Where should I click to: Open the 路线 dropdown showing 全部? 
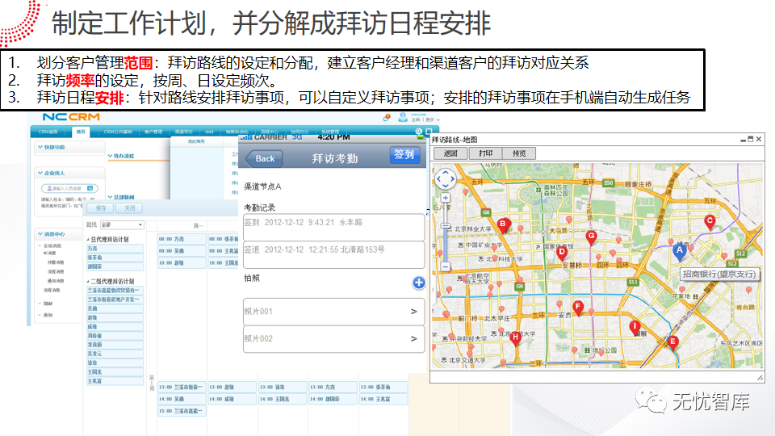tap(122, 225)
